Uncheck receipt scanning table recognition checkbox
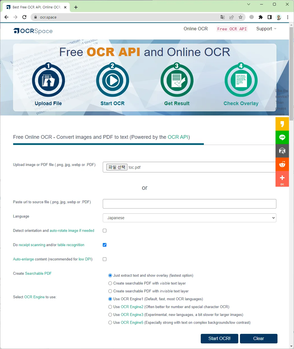The height and width of the screenshot is (349, 294). pyautogui.click(x=105, y=245)
